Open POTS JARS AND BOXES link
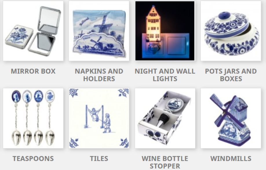266x170 pixels. (x=231, y=75)
